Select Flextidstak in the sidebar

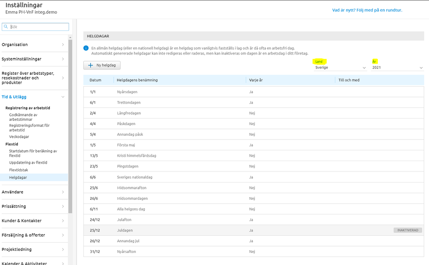click(x=20, y=170)
